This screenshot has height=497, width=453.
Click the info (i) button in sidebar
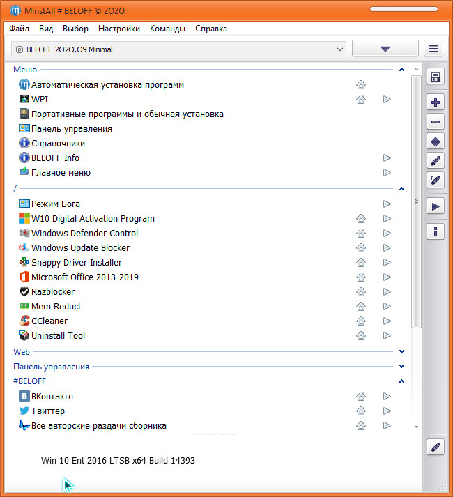point(436,232)
